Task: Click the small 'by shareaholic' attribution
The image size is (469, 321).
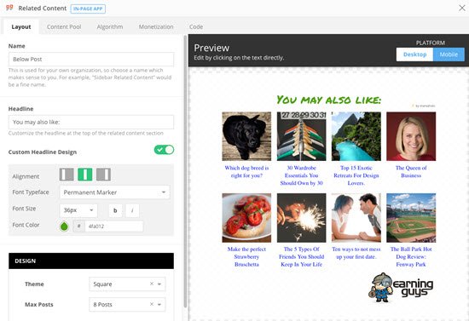Action: point(424,106)
